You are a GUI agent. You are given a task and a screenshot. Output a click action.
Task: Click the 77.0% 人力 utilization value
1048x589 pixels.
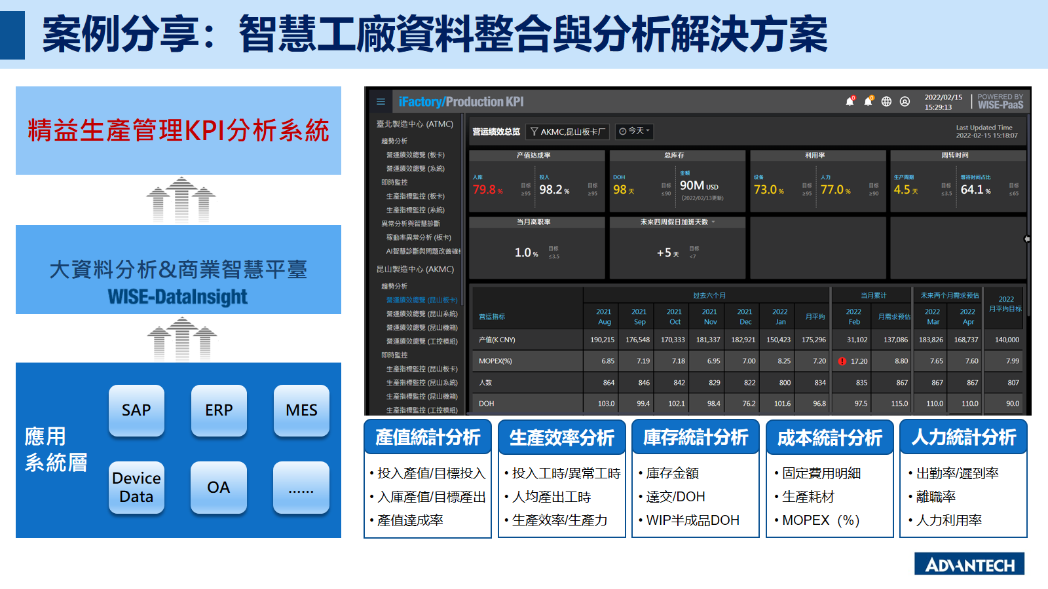836,190
